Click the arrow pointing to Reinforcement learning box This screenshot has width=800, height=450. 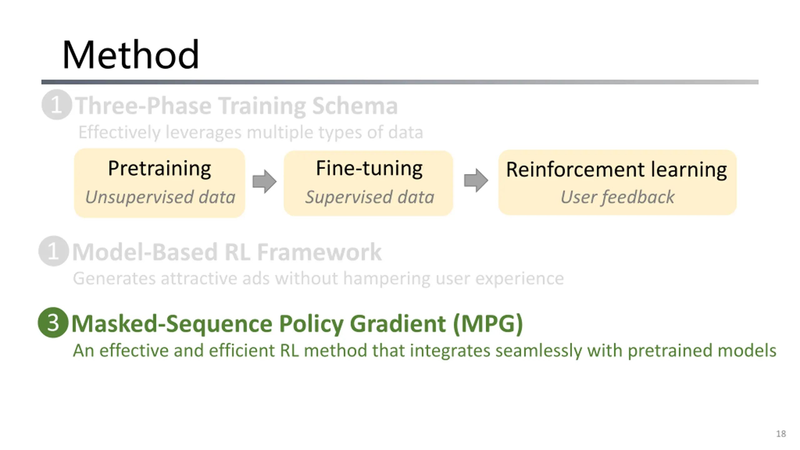click(x=476, y=180)
